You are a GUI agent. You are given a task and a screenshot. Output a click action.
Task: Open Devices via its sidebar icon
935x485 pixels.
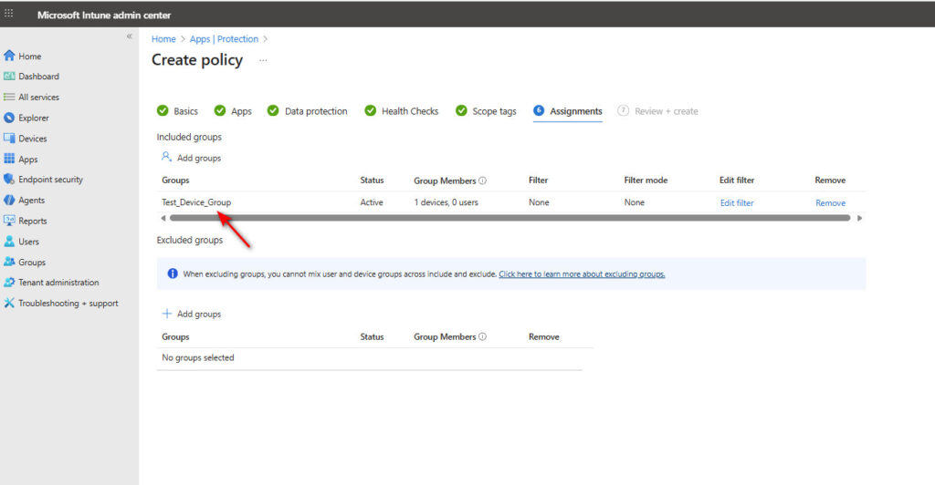(9, 139)
